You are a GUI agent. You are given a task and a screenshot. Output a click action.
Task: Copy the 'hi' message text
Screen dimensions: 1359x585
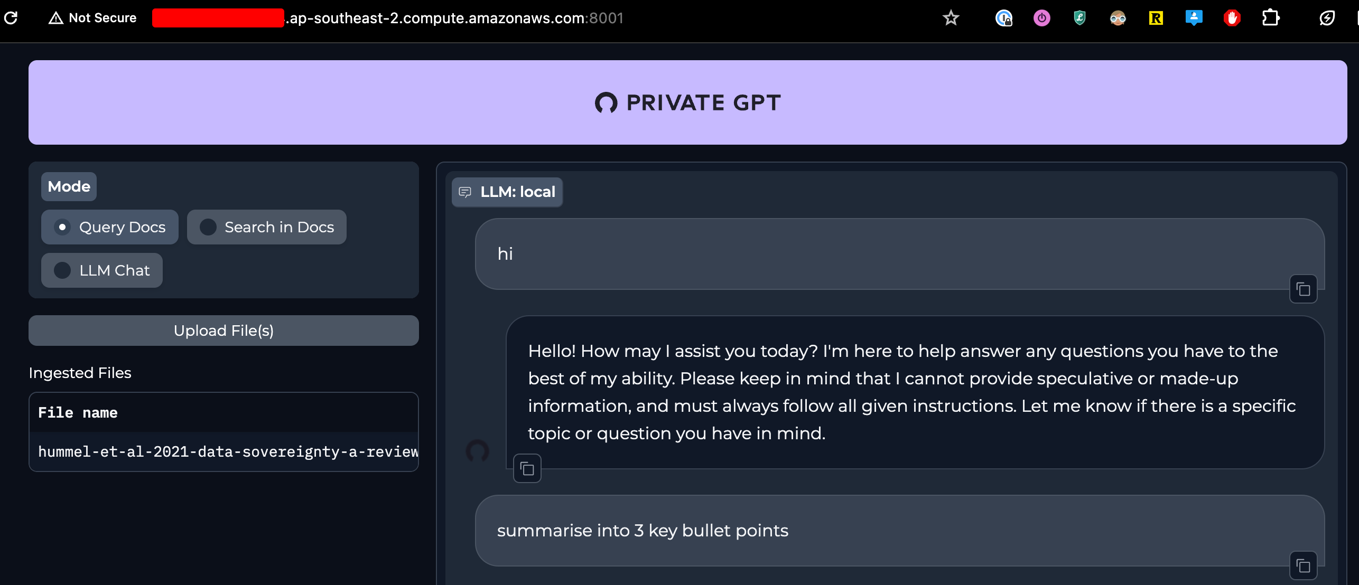pos(1303,289)
